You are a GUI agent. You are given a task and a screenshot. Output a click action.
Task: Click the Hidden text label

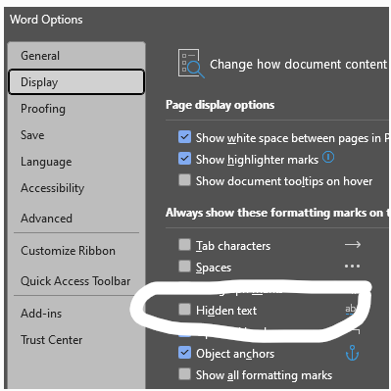(226, 311)
